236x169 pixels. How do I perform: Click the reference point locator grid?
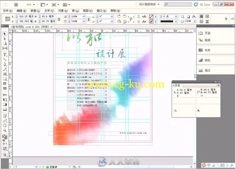(8, 19)
